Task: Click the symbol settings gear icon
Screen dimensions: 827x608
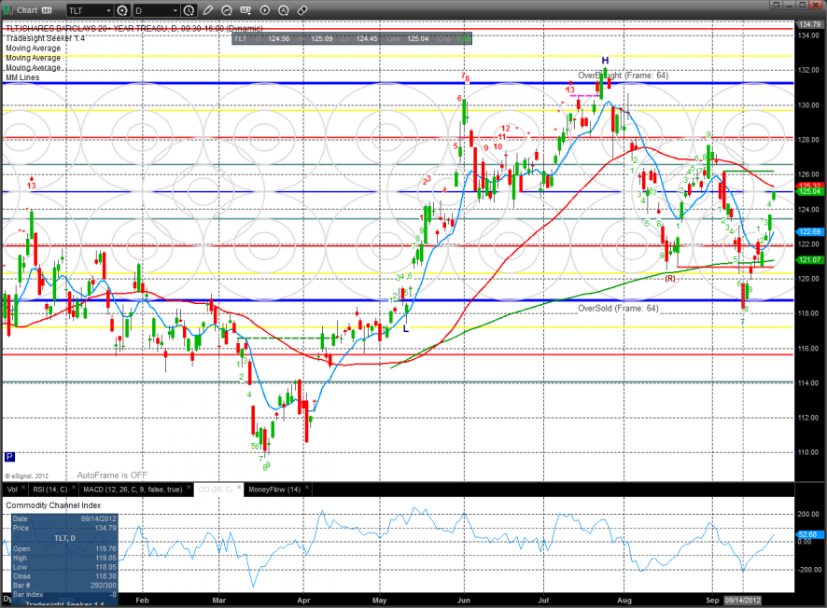Action: pyautogui.click(x=122, y=10)
